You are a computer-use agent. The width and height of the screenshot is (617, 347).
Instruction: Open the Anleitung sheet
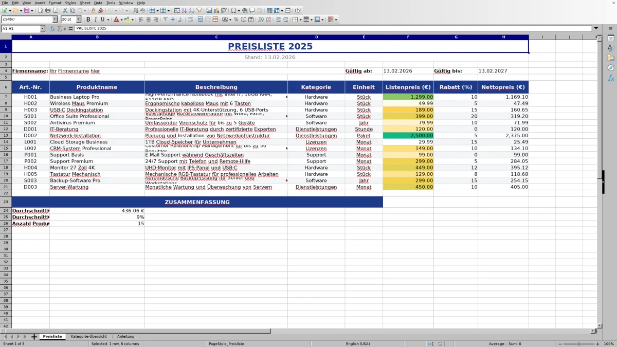click(x=125, y=336)
